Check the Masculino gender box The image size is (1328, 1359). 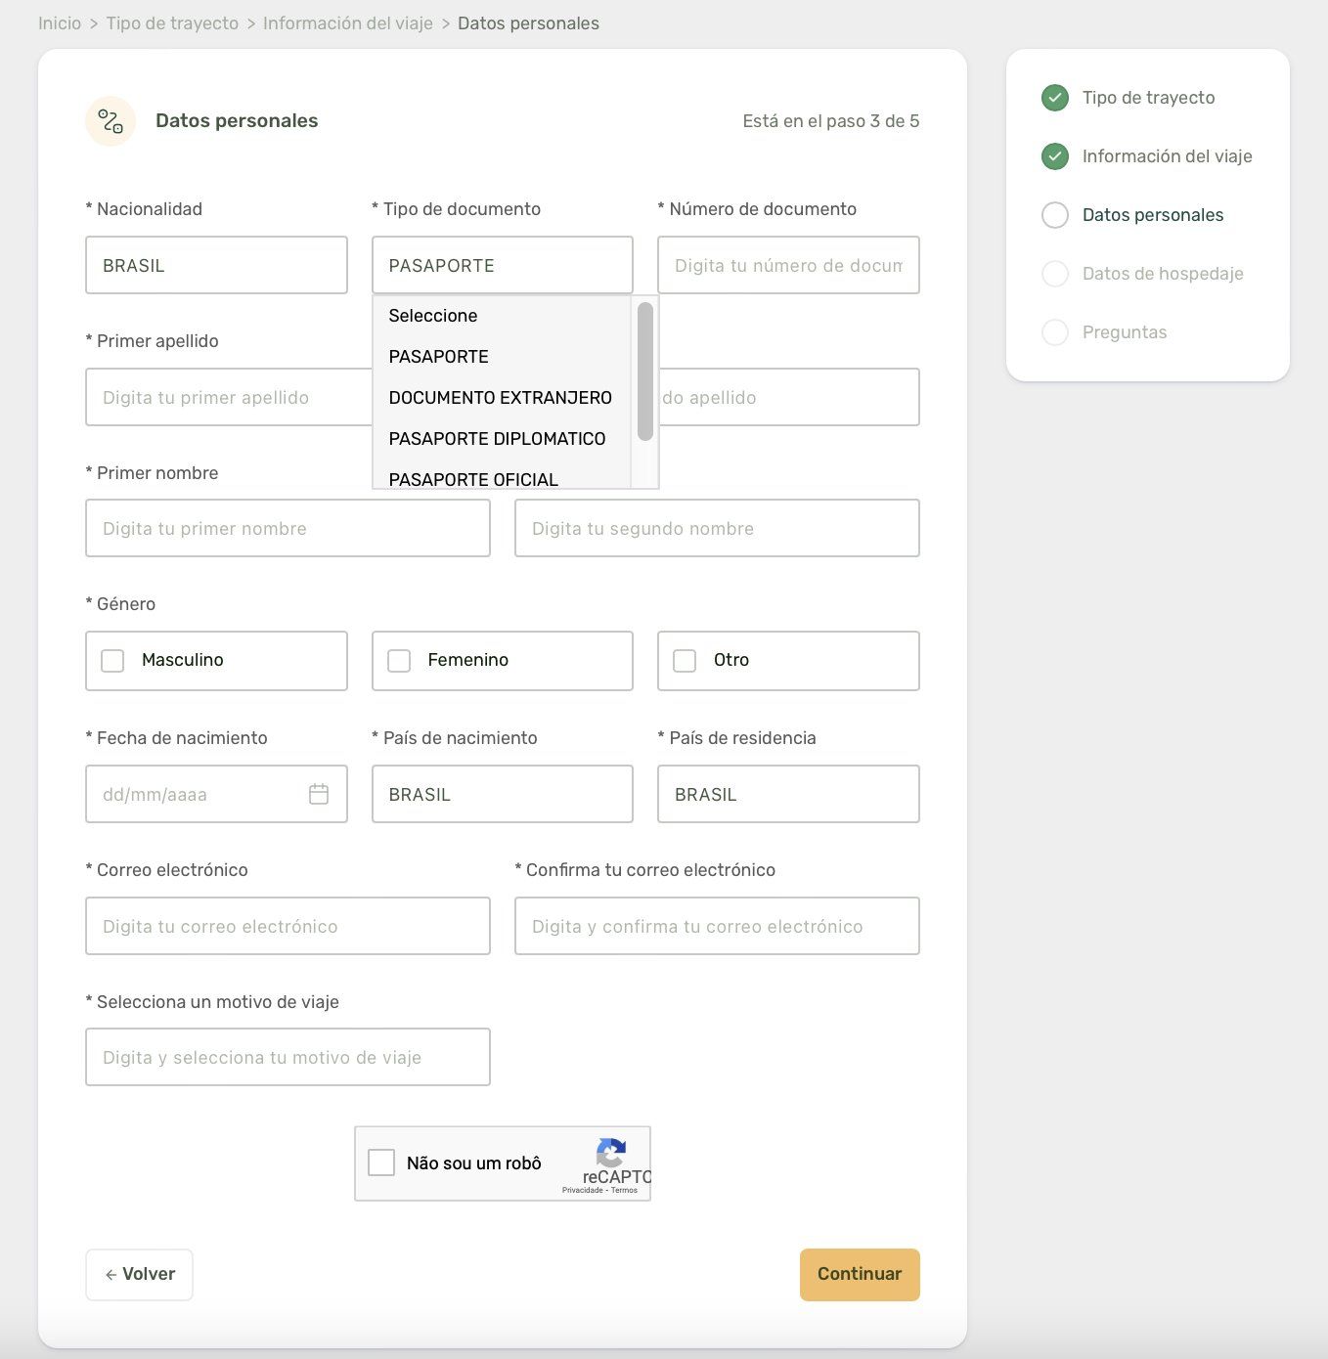(113, 661)
